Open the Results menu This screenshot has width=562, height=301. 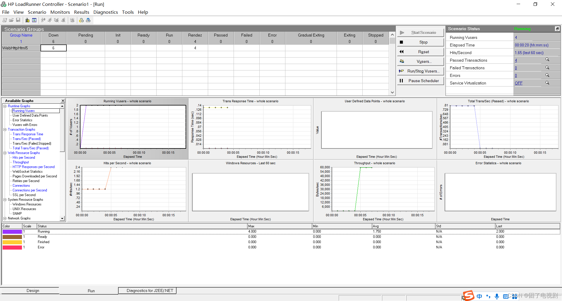pyautogui.click(x=81, y=12)
